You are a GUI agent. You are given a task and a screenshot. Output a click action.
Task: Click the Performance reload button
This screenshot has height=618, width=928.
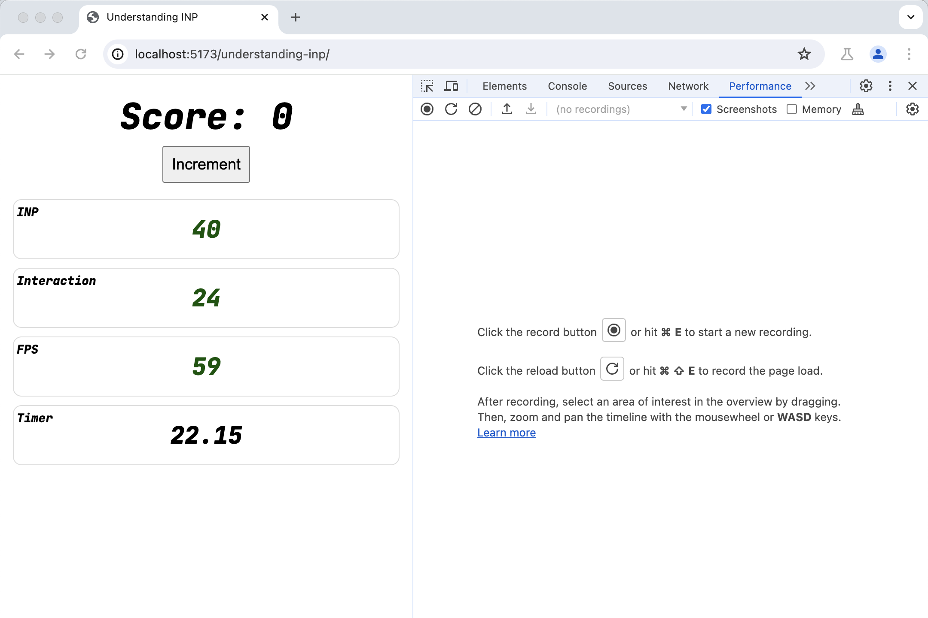point(451,109)
